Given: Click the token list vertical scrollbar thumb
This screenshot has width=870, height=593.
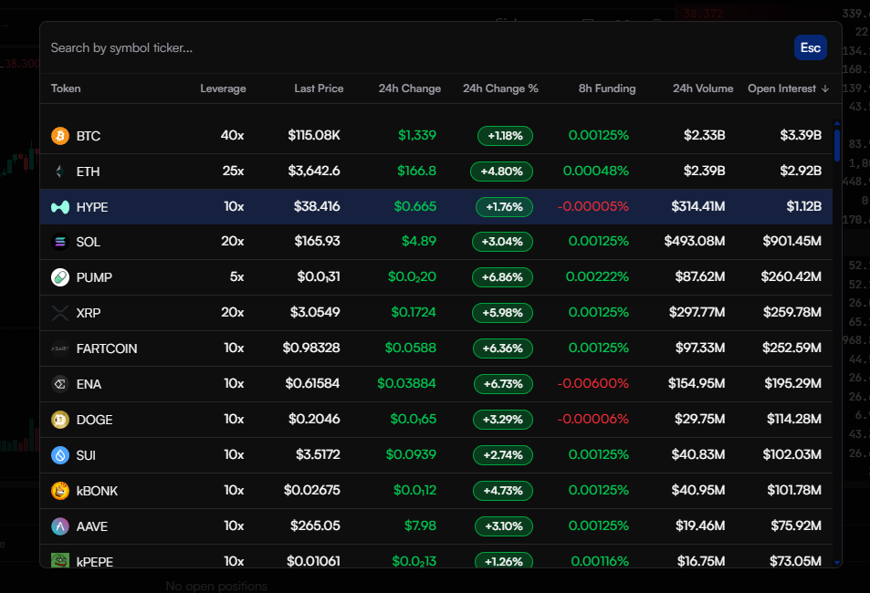Looking at the screenshot, I should click(837, 146).
